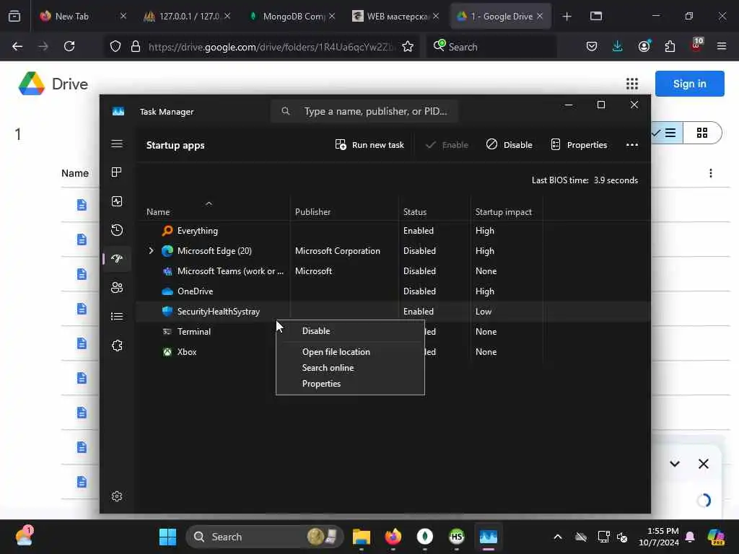This screenshot has width=739, height=554.
Task: Open Users page icon in Task Manager
Action: pyautogui.click(x=117, y=287)
